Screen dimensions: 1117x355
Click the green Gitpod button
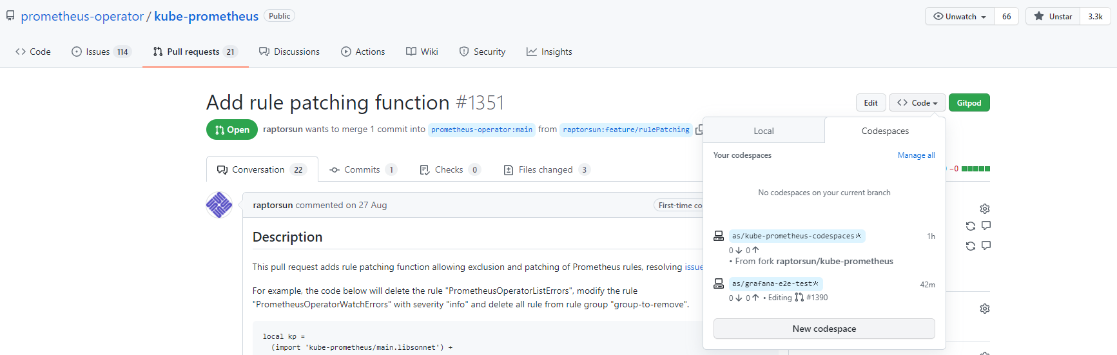coord(969,102)
